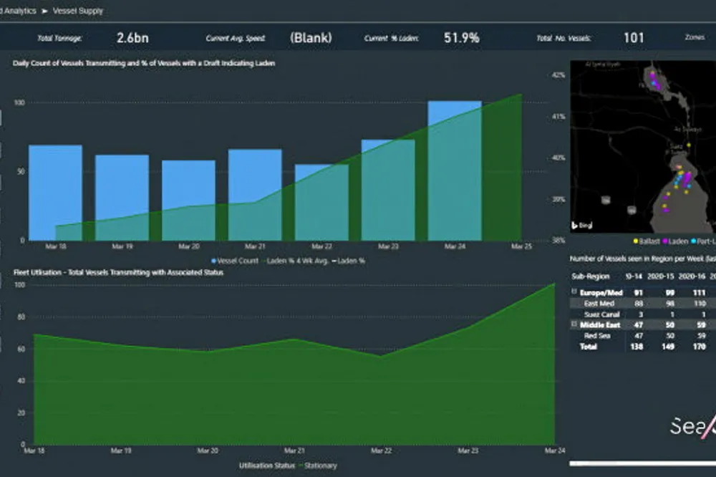This screenshot has height=477, width=716.
Task: Select the Total No. Vessels 101 card
Action: pos(633,38)
